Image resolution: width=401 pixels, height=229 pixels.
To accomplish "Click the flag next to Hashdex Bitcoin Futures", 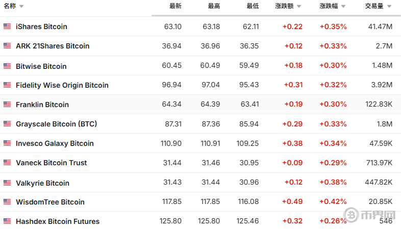I will click(7, 221).
